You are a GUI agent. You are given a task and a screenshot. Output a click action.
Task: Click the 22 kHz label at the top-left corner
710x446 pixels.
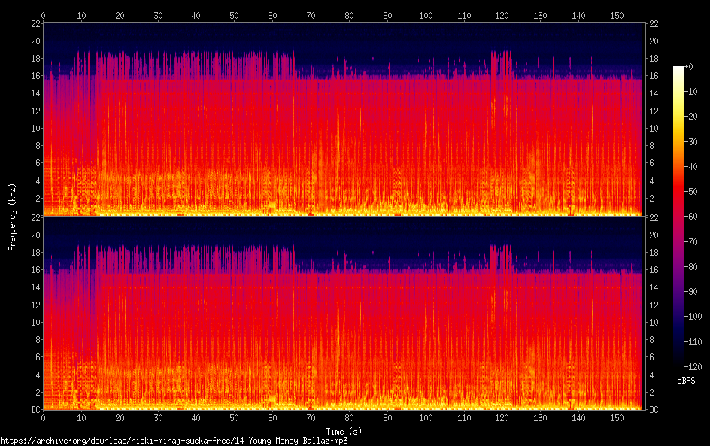pos(35,24)
